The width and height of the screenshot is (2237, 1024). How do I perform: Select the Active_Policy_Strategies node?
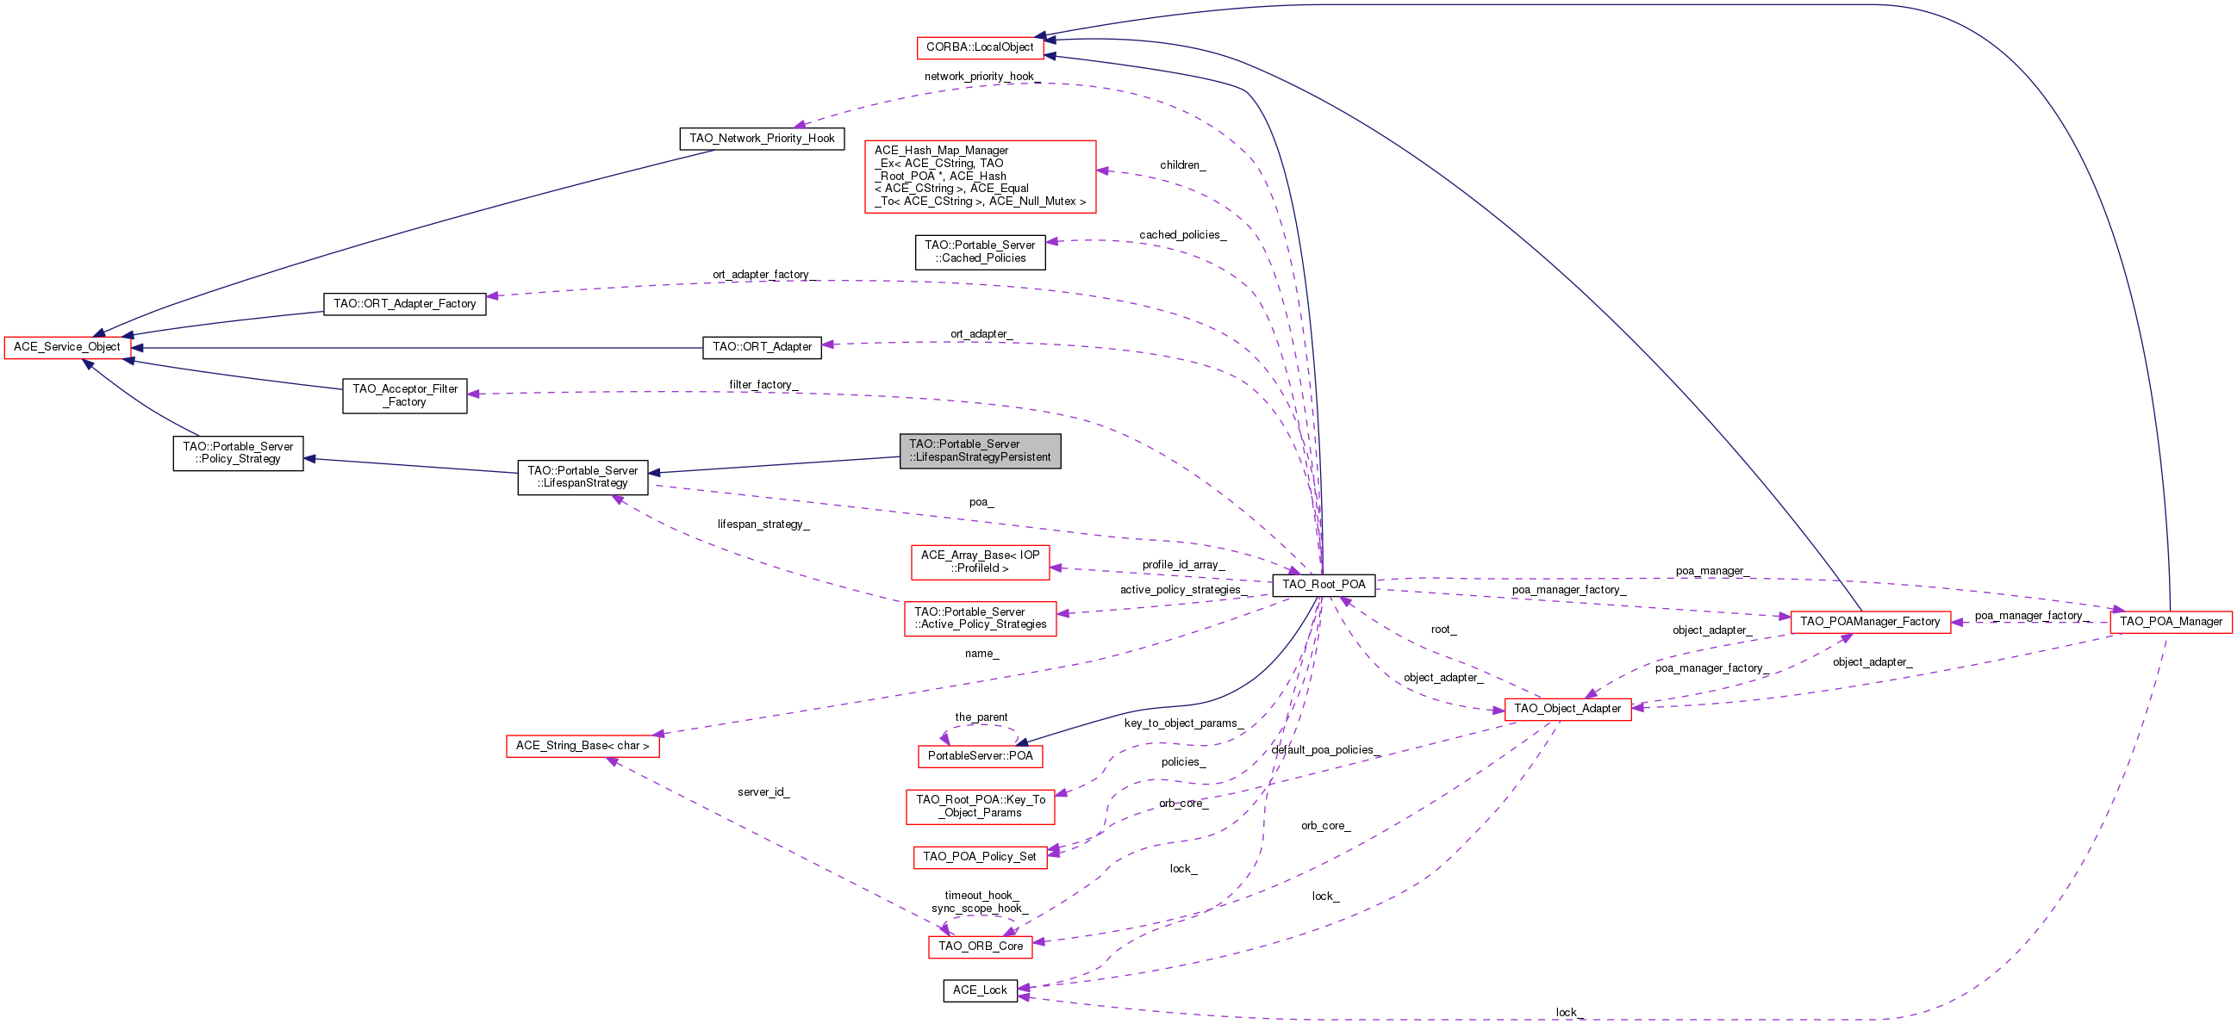[x=980, y=618]
